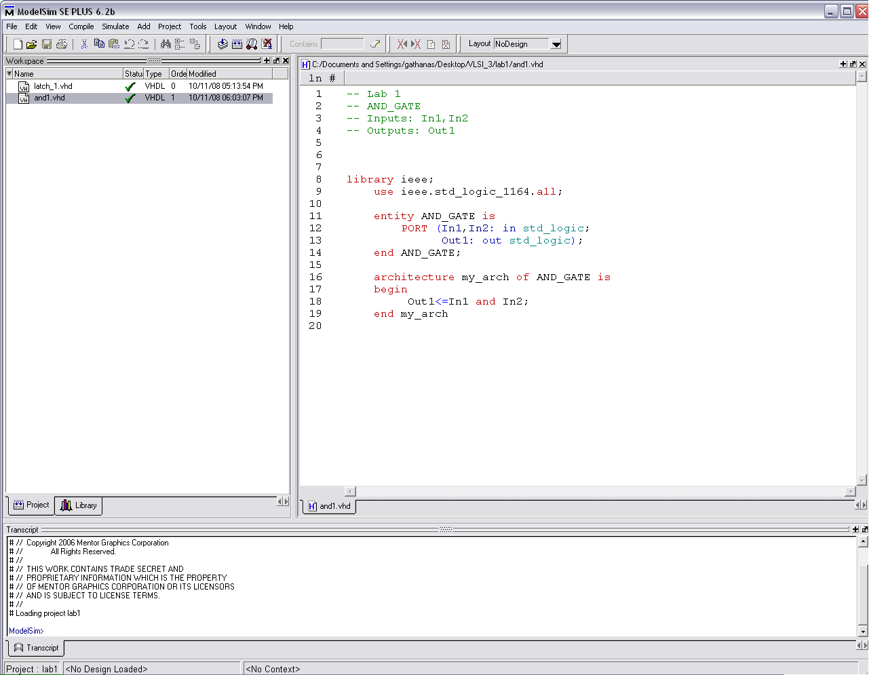869x675 pixels.
Task: Click the Contains search input field
Action: tap(343, 44)
